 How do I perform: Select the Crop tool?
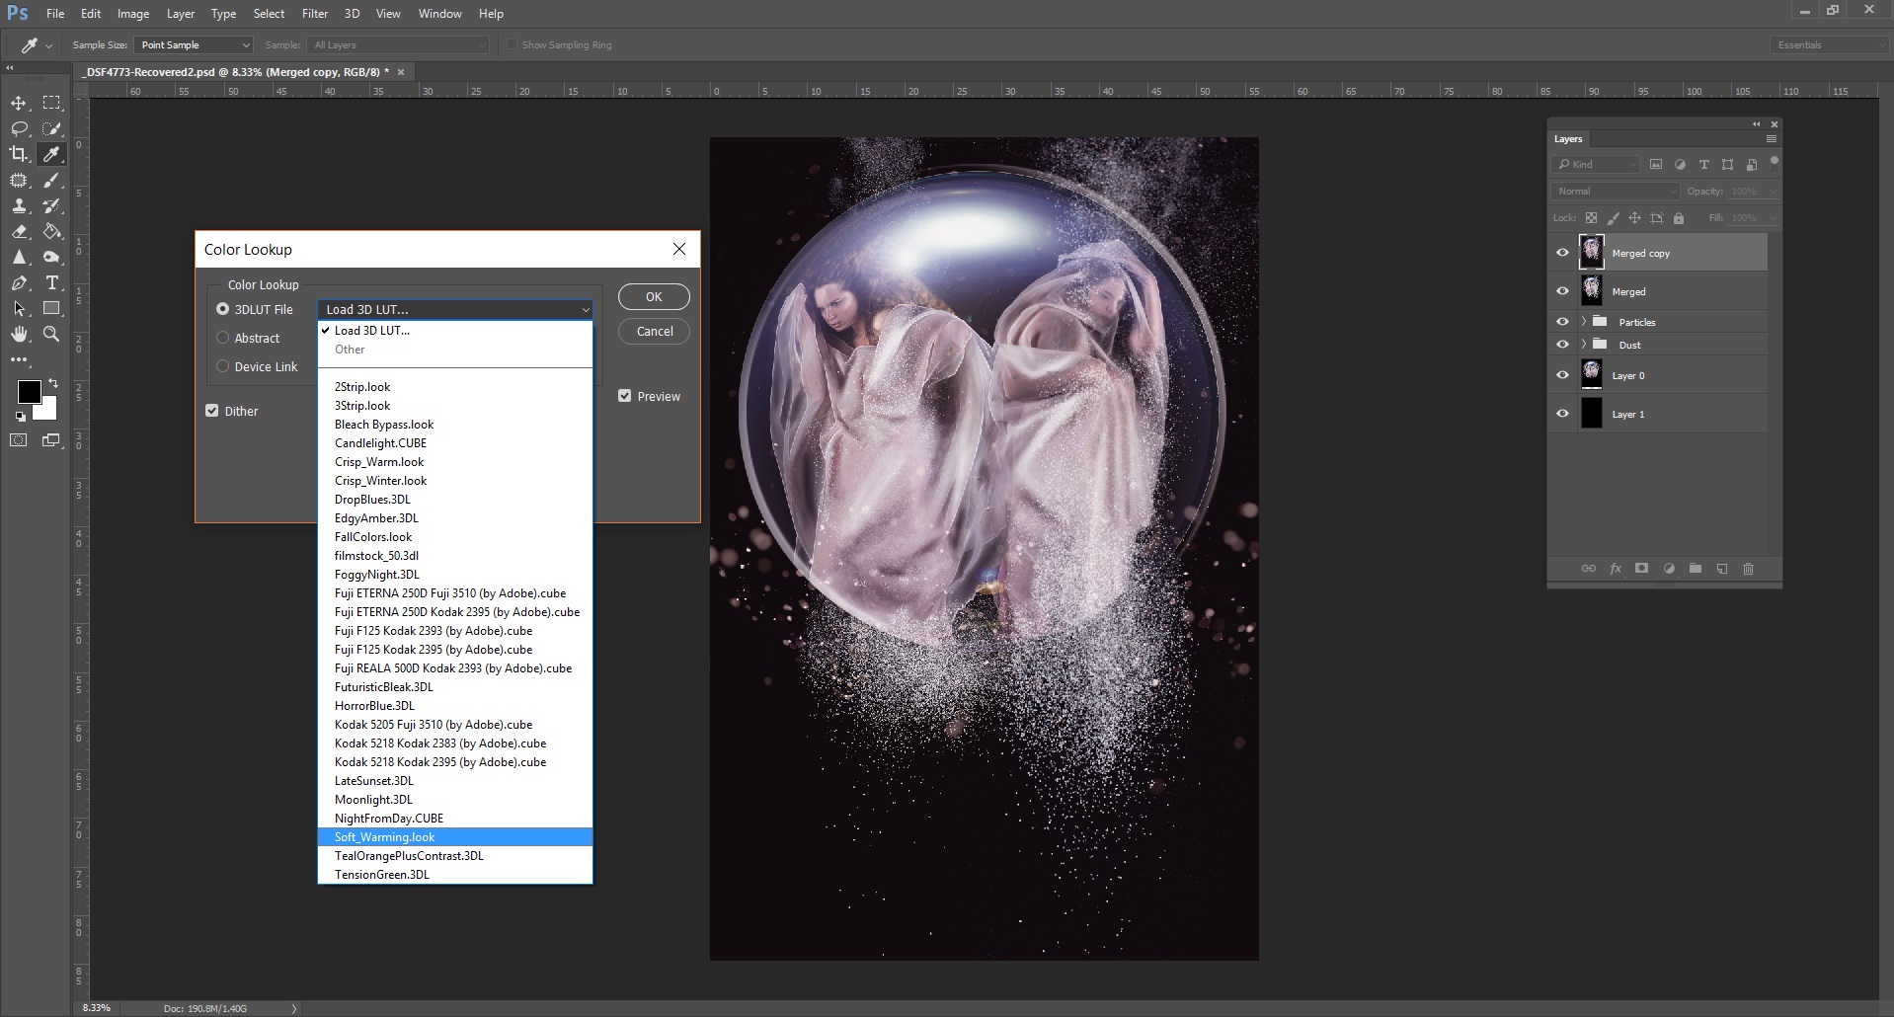(18, 154)
